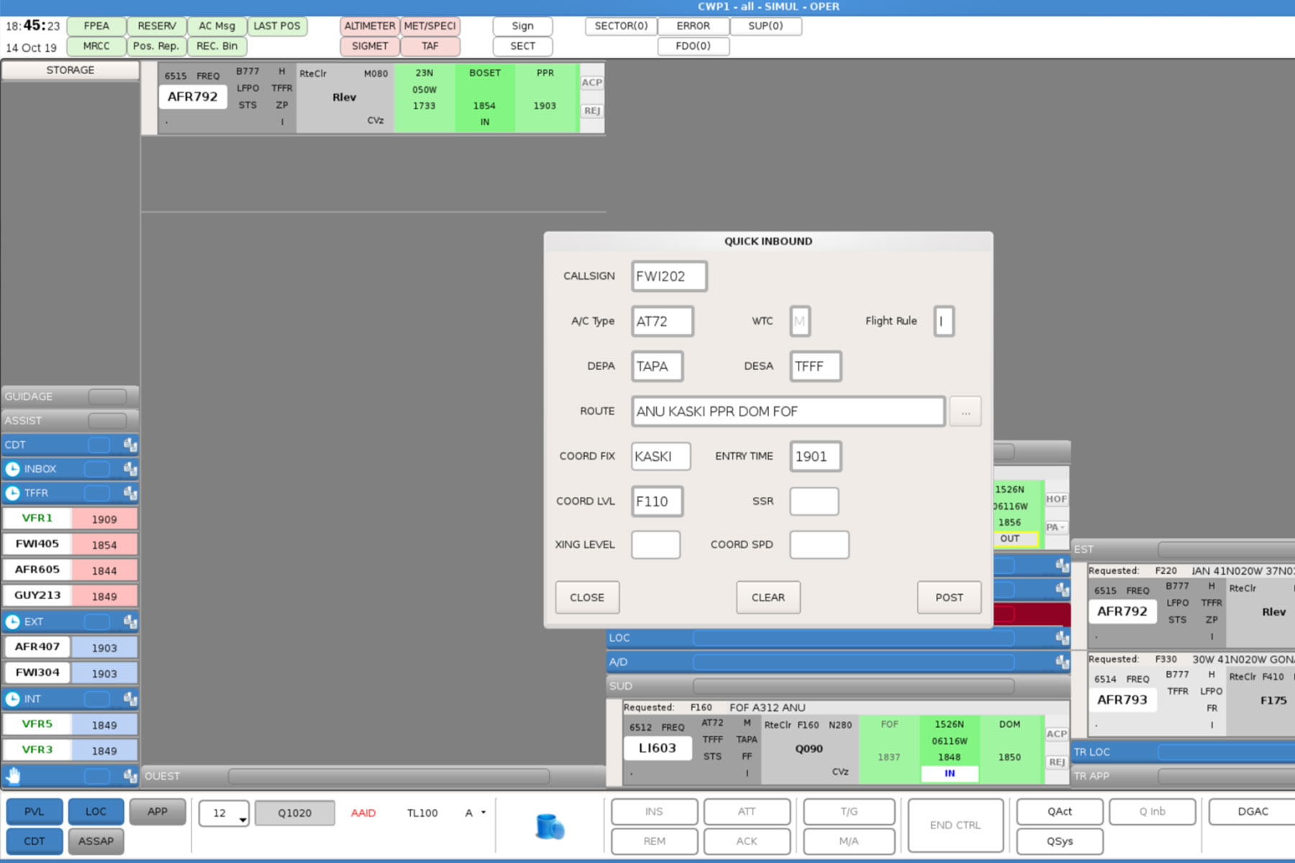Screen dimensions: 1295x863
Task: Click the CALLSIGN field containing FWI202
Action: pos(669,277)
